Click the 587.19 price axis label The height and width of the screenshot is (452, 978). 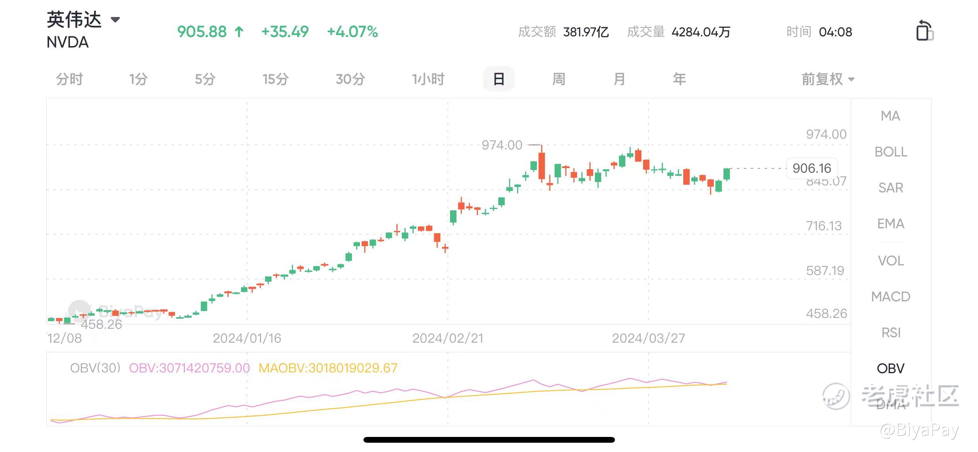pos(825,271)
